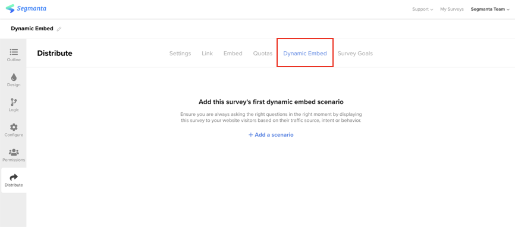This screenshot has height=227, width=515.
Task: Open the Permissions people icon
Action: coord(14,152)
